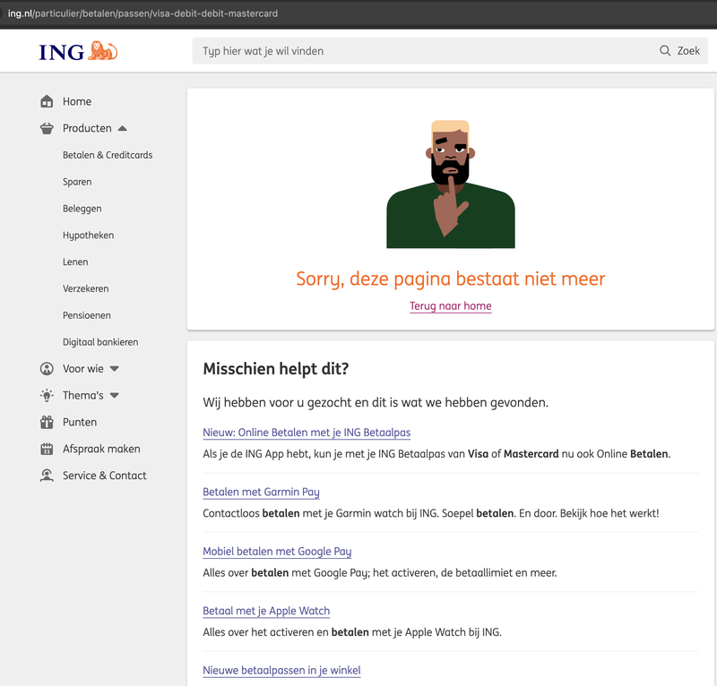717x686 pixels.
Task: Open the Betalen met Garmin Pay link
Action: pyautogui.click(x=261, y=492)
